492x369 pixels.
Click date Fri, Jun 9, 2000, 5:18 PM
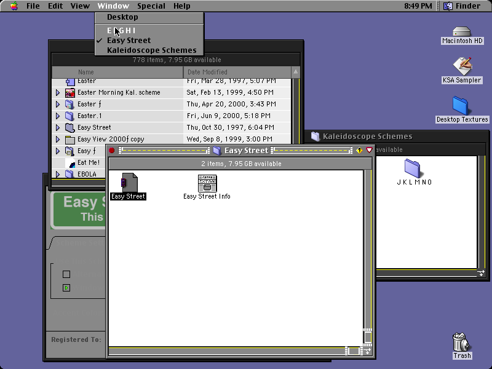(228, 116)
